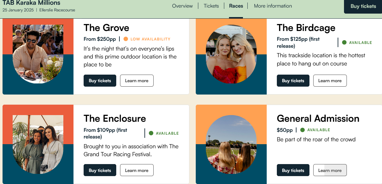This screenshot has height=184, width=382.
Task: Click the $50pp price
Action: (x=285, y=130)
